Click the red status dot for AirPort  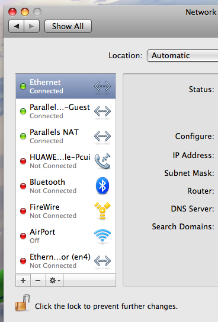pos(23,236)
